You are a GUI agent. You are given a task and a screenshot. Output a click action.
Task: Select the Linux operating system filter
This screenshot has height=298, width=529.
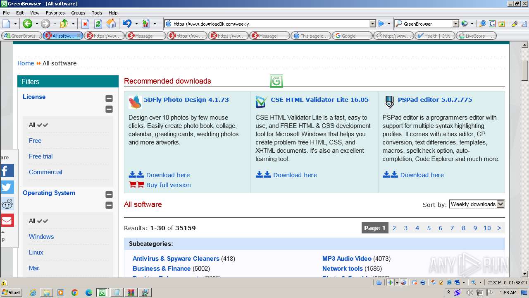36,252
